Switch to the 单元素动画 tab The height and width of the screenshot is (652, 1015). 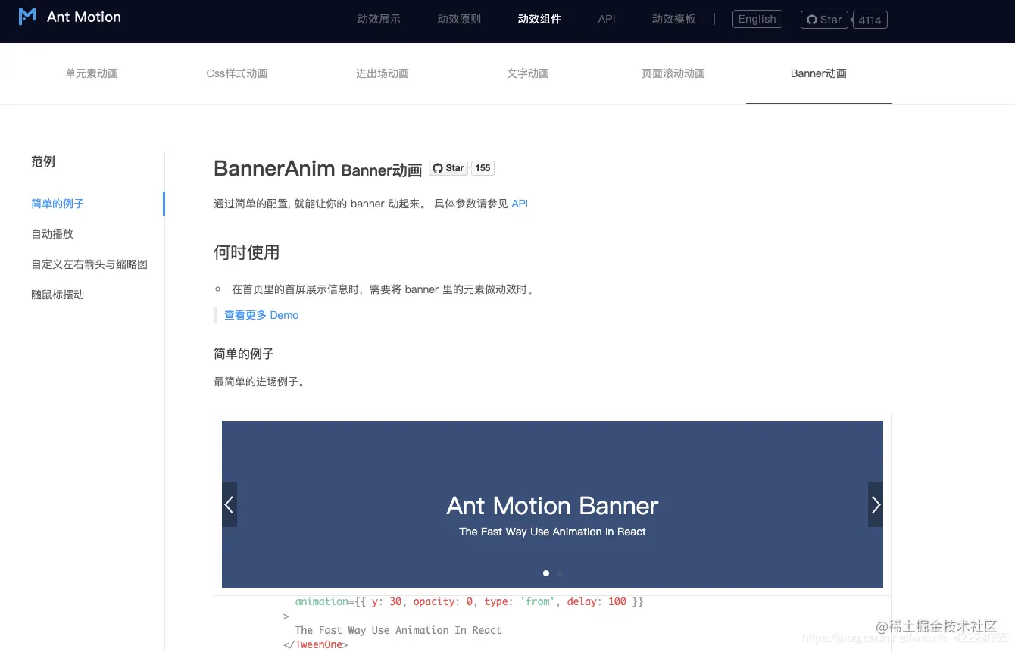(x=91, y=73)
